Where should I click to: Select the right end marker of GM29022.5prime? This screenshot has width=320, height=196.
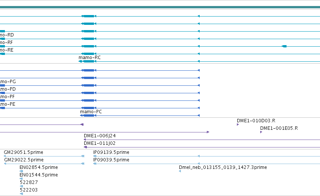pos(83,164)
